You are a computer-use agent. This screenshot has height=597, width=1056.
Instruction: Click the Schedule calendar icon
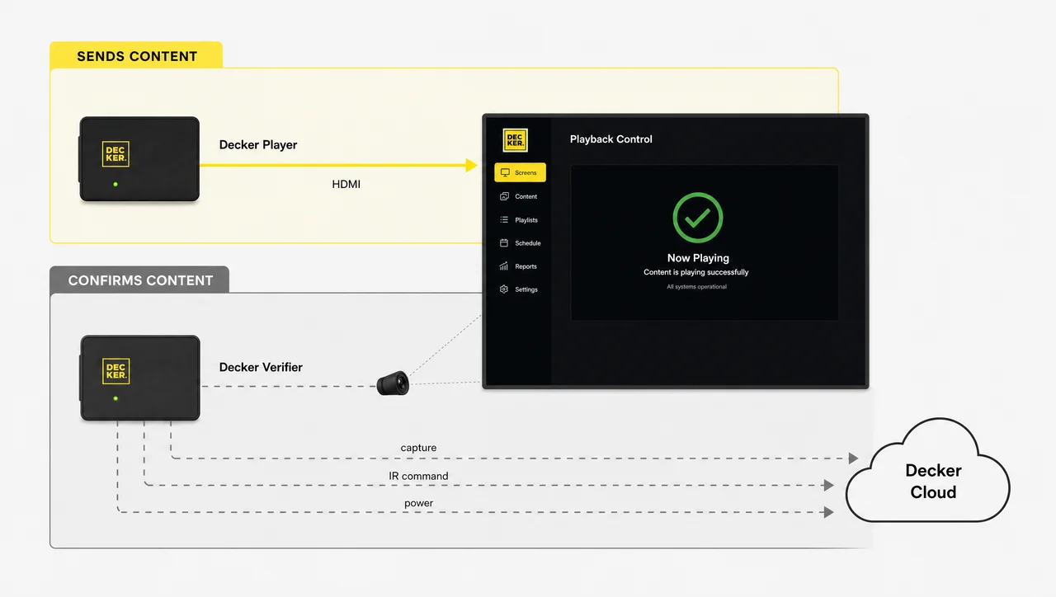(x=504, y=243)
